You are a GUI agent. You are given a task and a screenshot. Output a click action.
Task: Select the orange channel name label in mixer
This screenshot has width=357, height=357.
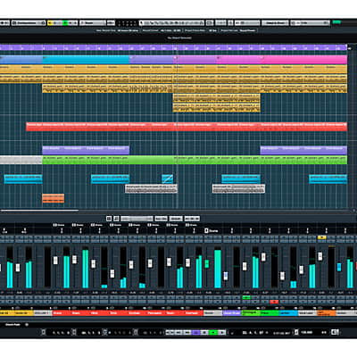[326, 313]
